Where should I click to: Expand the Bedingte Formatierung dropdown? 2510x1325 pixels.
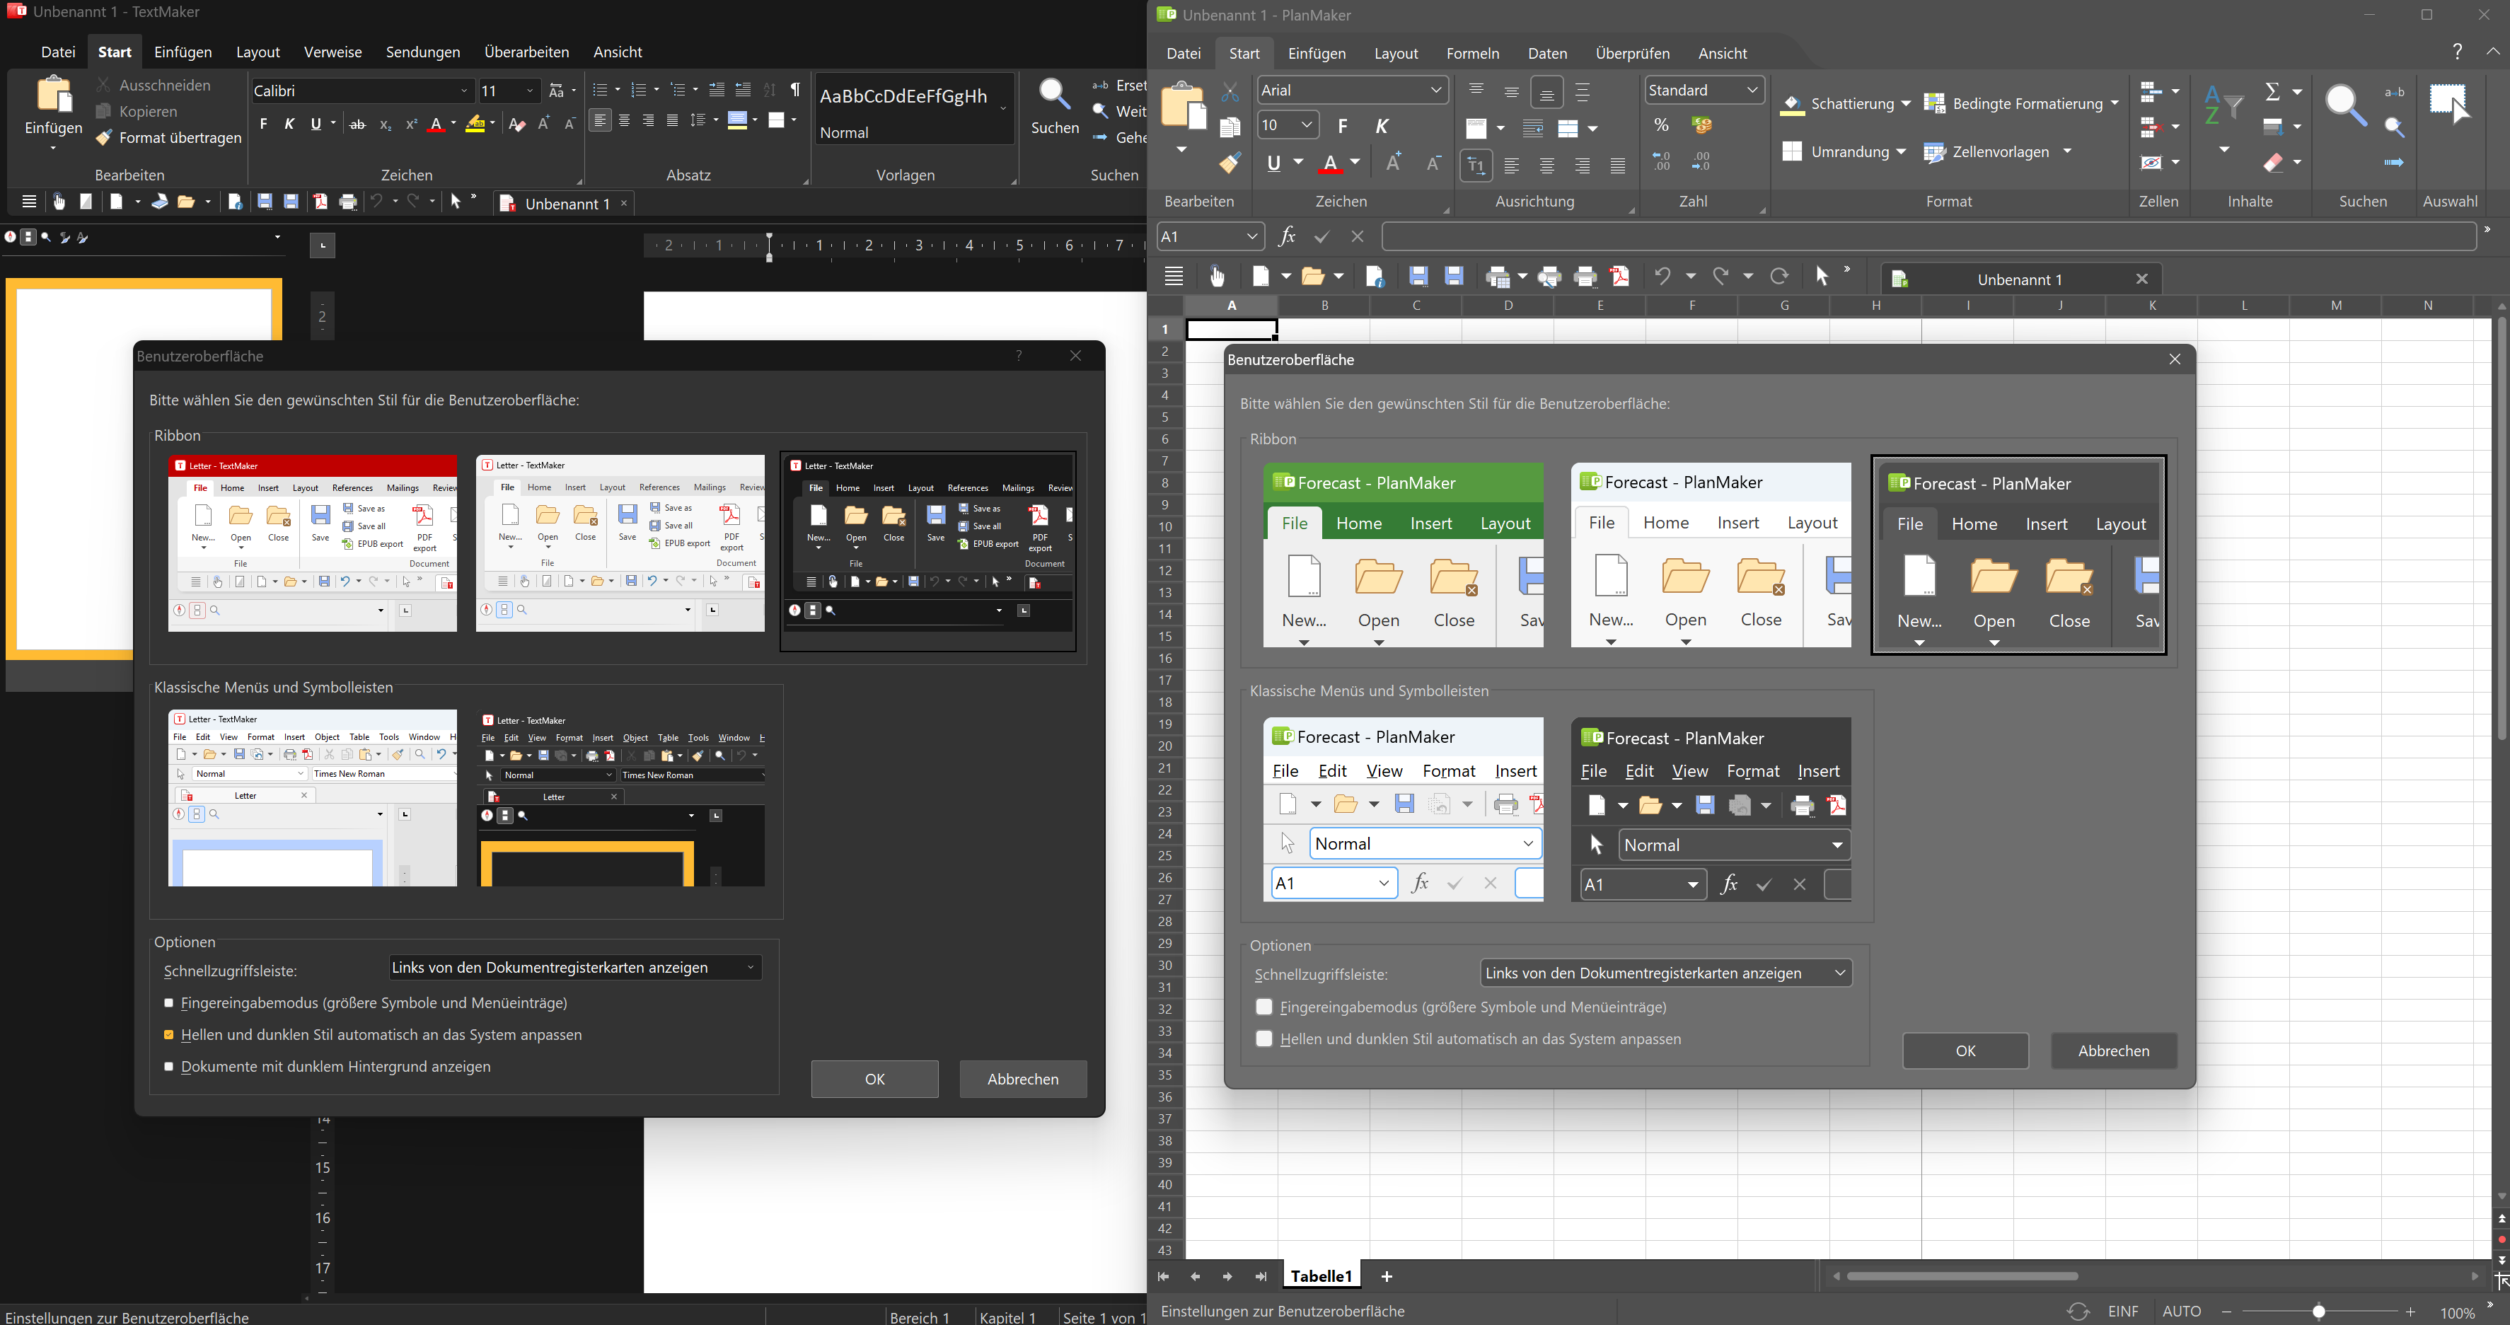2115,103
